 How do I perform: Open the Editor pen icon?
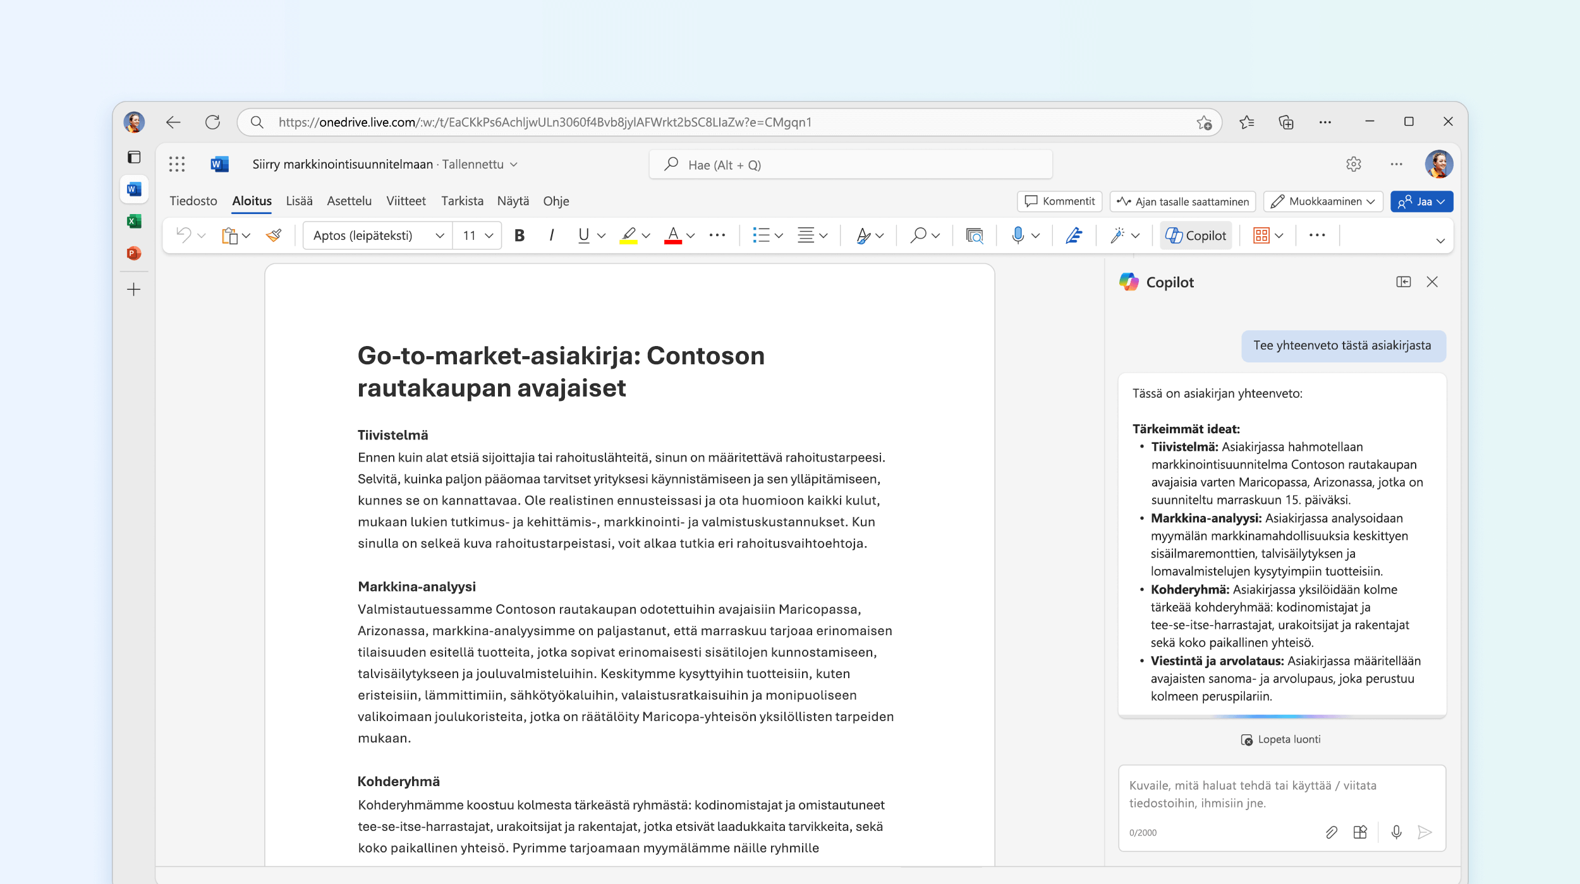(1074, 236)
